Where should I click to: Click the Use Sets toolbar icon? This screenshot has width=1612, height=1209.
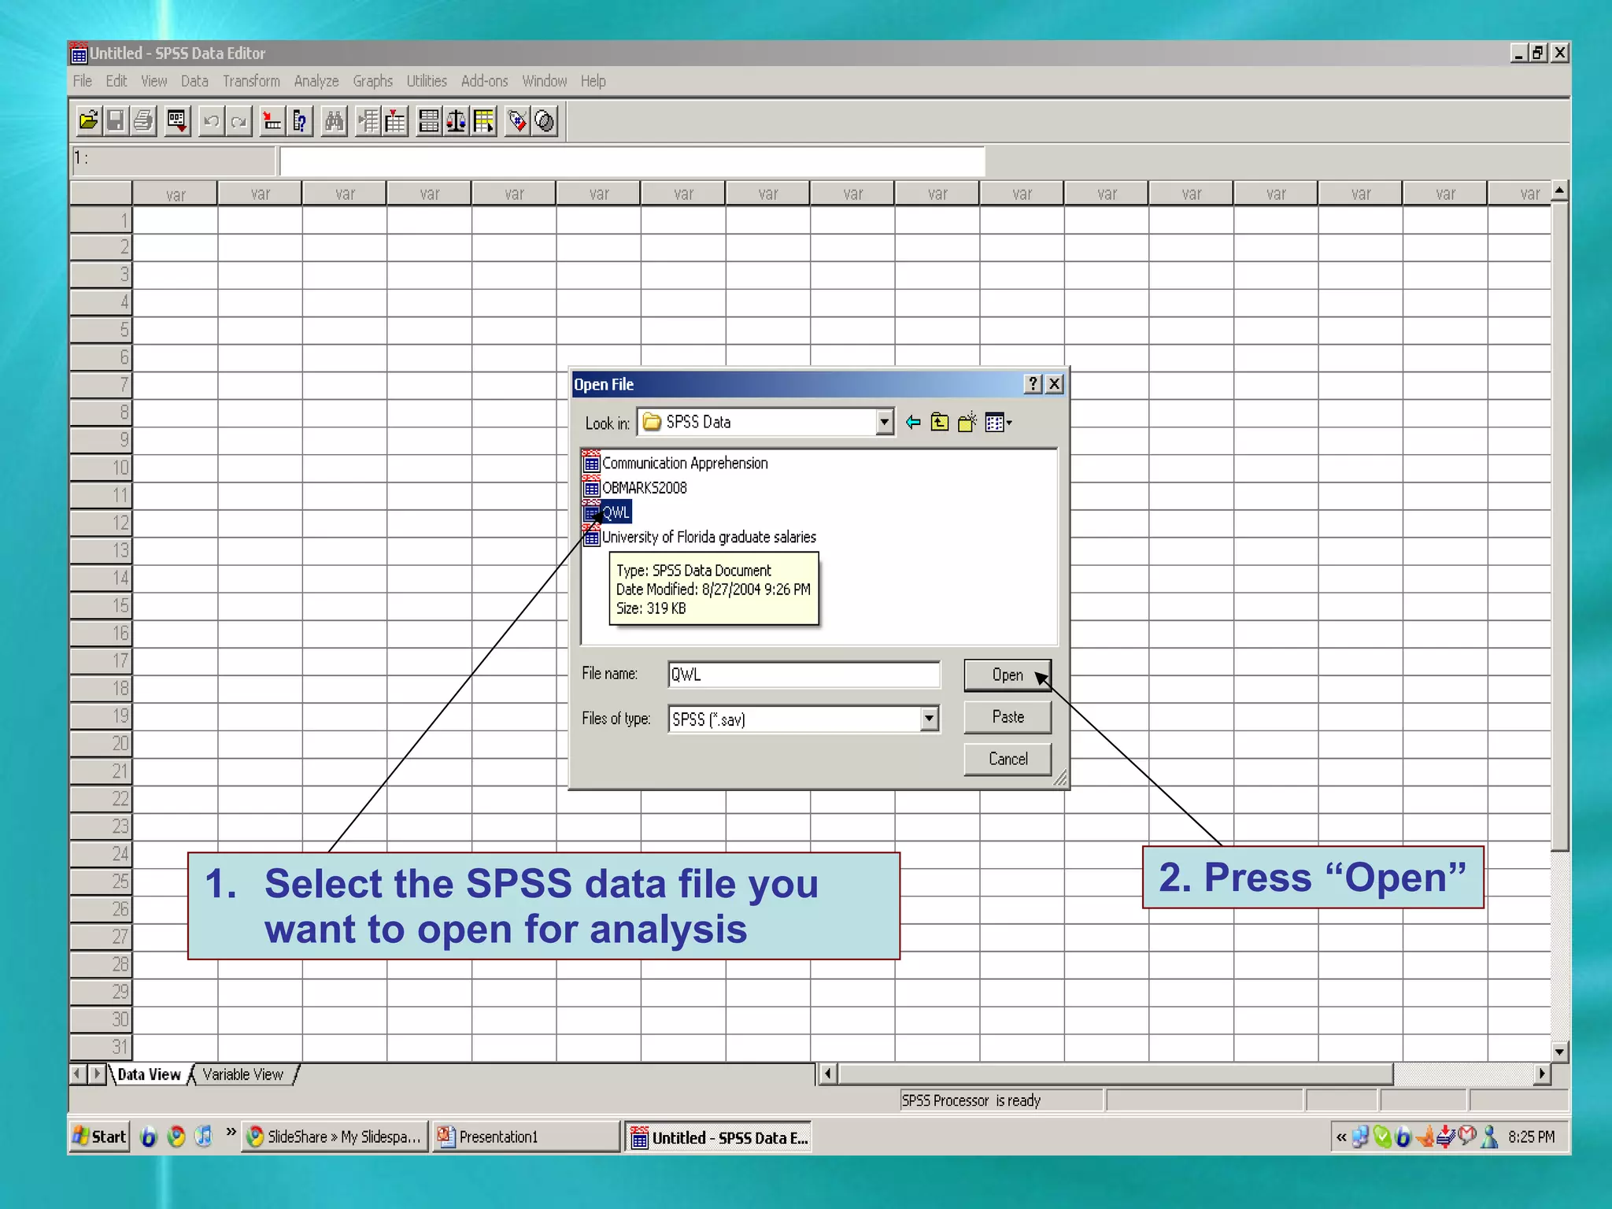[x=545, y=121]
